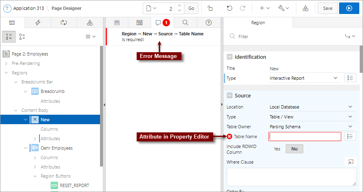The width and height of the screenshot is (363, 192).
Task: Collapse the Region Buttons node
Action: point(35,176)
